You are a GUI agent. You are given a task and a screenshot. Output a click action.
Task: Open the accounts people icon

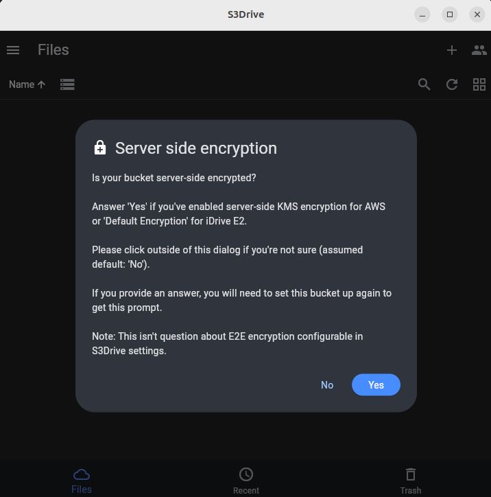pyautogui.click(x=479, y=50)
